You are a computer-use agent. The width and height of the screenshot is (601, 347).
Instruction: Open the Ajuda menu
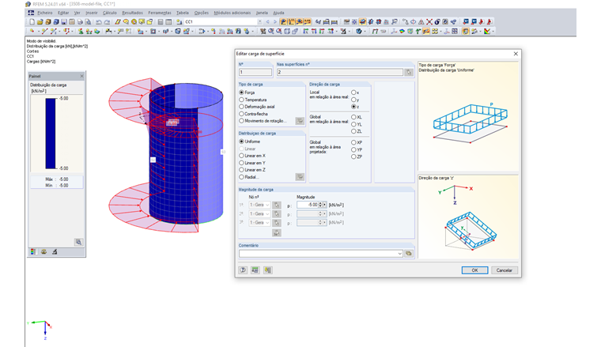coord(278,13)
